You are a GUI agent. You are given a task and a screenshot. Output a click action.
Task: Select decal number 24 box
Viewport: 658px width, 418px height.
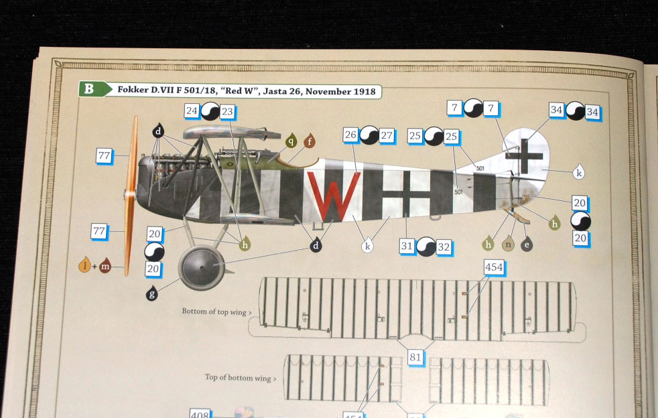(x=193, y=112)
